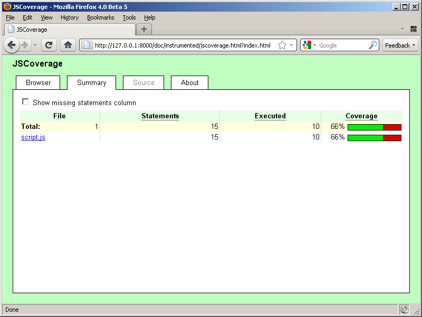Click the Done status bar text
Image resolution: width=422 pixels, height=317 pixels.
tap(12, 310)
